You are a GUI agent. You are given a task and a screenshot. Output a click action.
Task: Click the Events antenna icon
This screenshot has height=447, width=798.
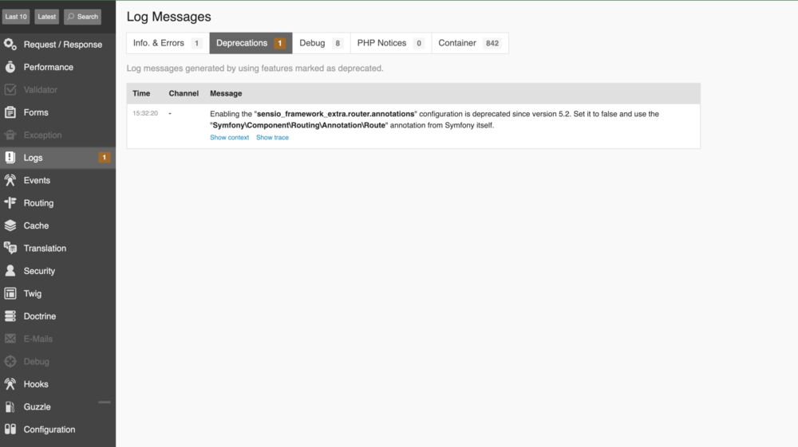[10, 180]
